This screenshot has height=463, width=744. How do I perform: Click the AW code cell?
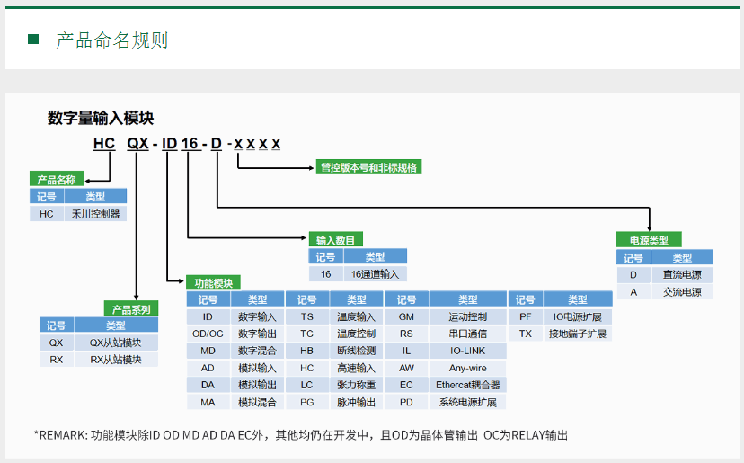pos(406,368)
